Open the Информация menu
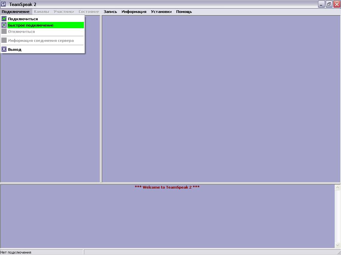The width and height of the screenshot is (341, 255). [x=134, y=12]
